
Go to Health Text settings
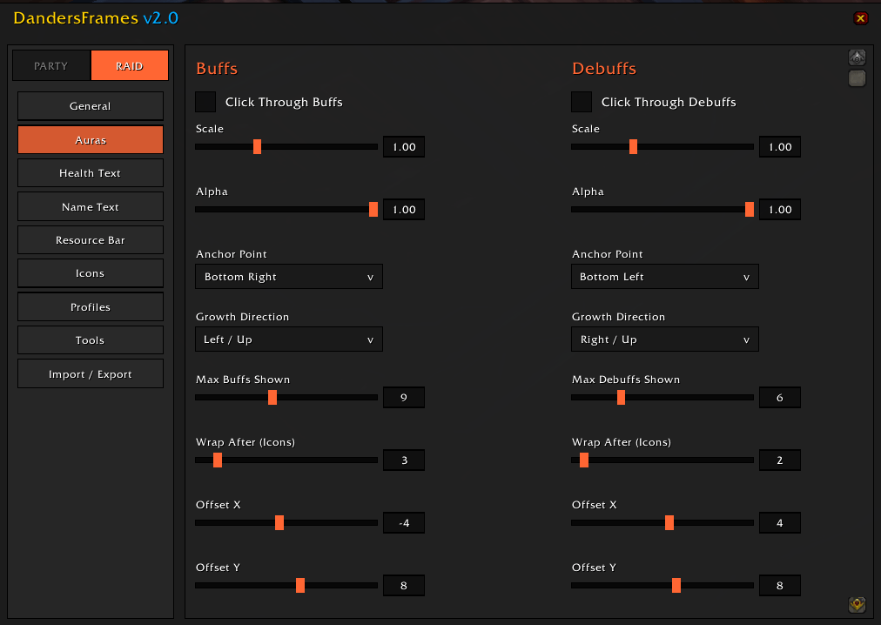(91, 173)
